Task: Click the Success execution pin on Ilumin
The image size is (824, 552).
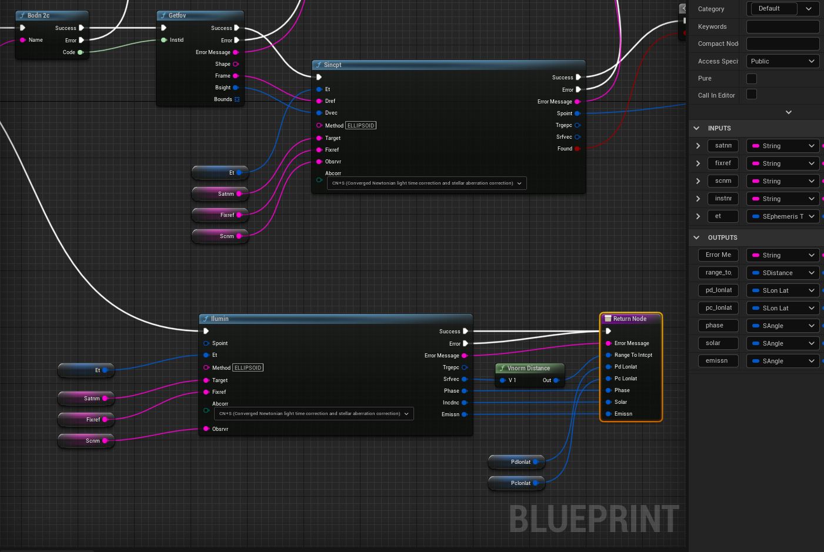Action: click(x=465, y=331)
